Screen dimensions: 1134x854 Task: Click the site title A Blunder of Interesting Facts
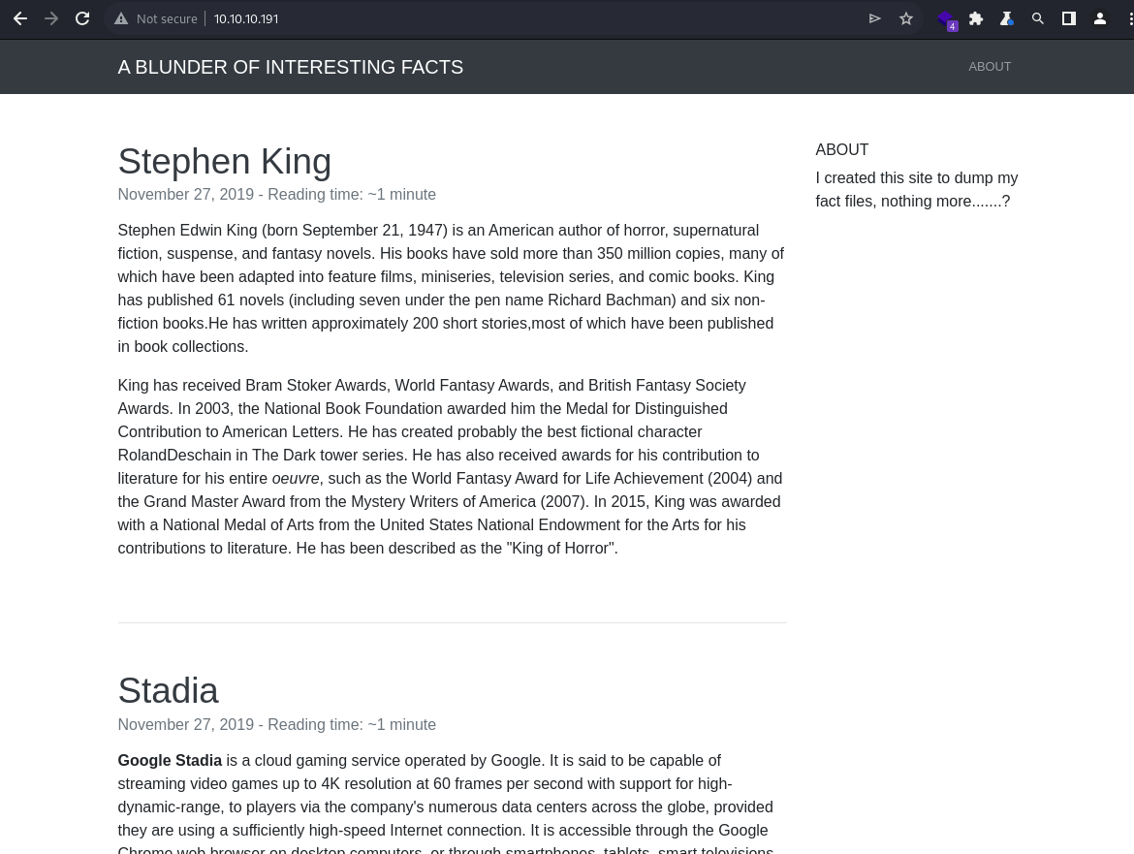pyautogui.click(x=291, y=67)
